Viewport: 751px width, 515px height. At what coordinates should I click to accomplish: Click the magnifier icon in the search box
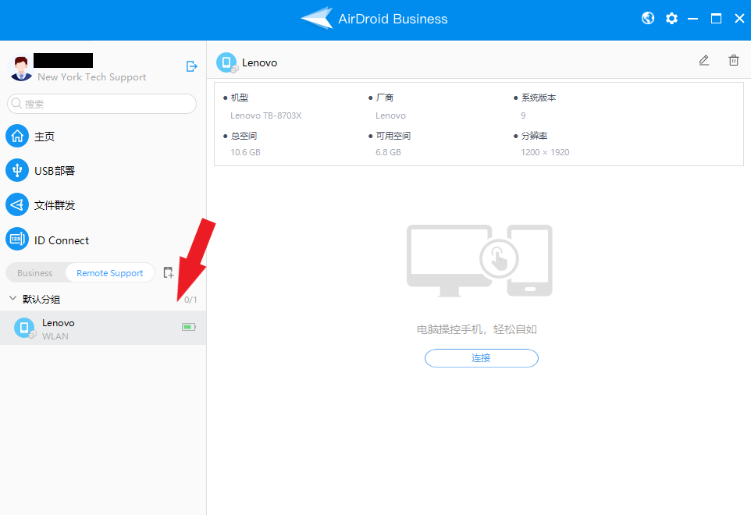point(16,103)
